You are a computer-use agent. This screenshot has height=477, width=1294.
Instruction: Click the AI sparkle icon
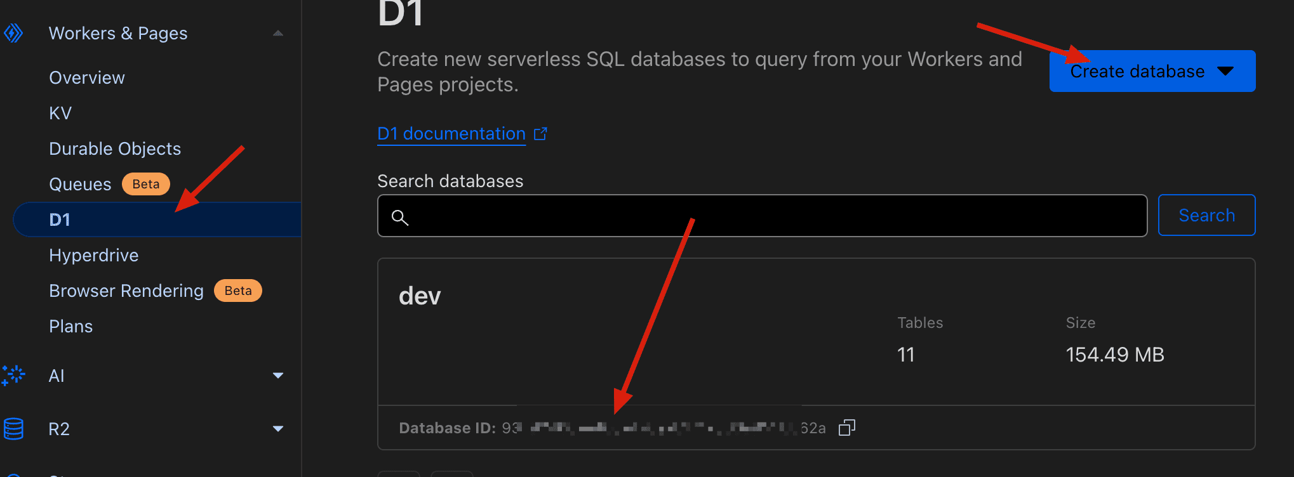click(x=13, y=375)
